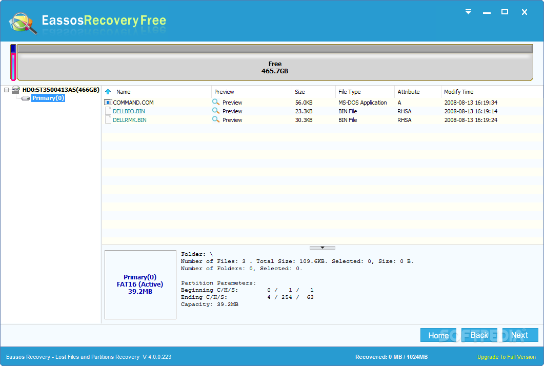The height and width of the screenshot is (366, 544).
Task: Click the Primary(0) FAT16 partition info box
Action: tap(140, 284)
